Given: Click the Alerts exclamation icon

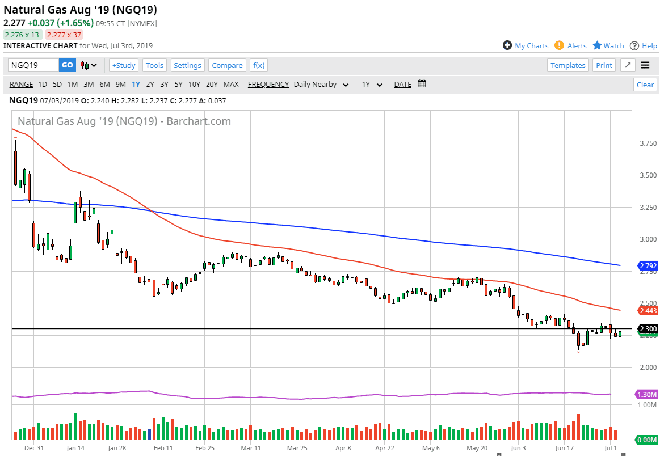Looking at the screenshot, I should click(559, 45).
